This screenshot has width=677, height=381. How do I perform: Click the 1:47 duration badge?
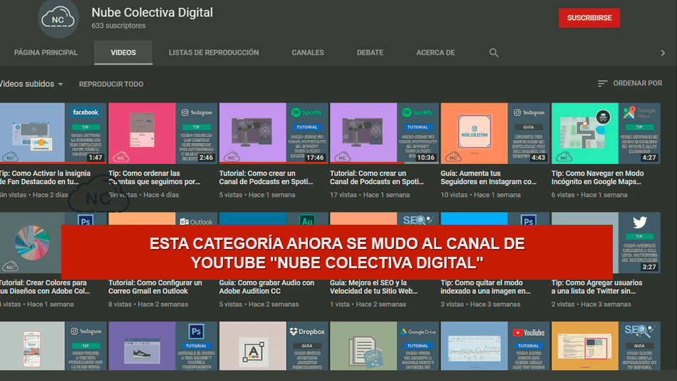(x=95, y=158)
